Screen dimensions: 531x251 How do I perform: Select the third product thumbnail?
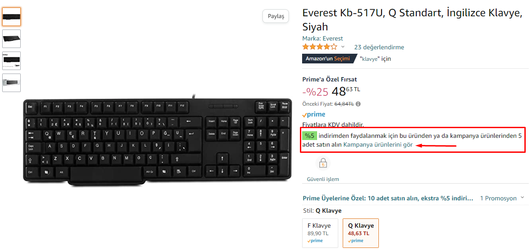click(11, 61)
